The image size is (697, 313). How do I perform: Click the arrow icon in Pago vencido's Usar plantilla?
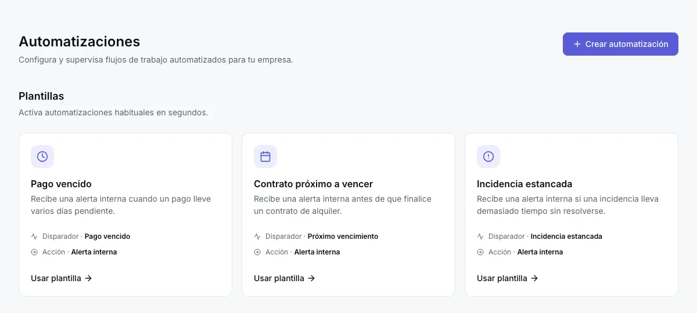[88, 278]
